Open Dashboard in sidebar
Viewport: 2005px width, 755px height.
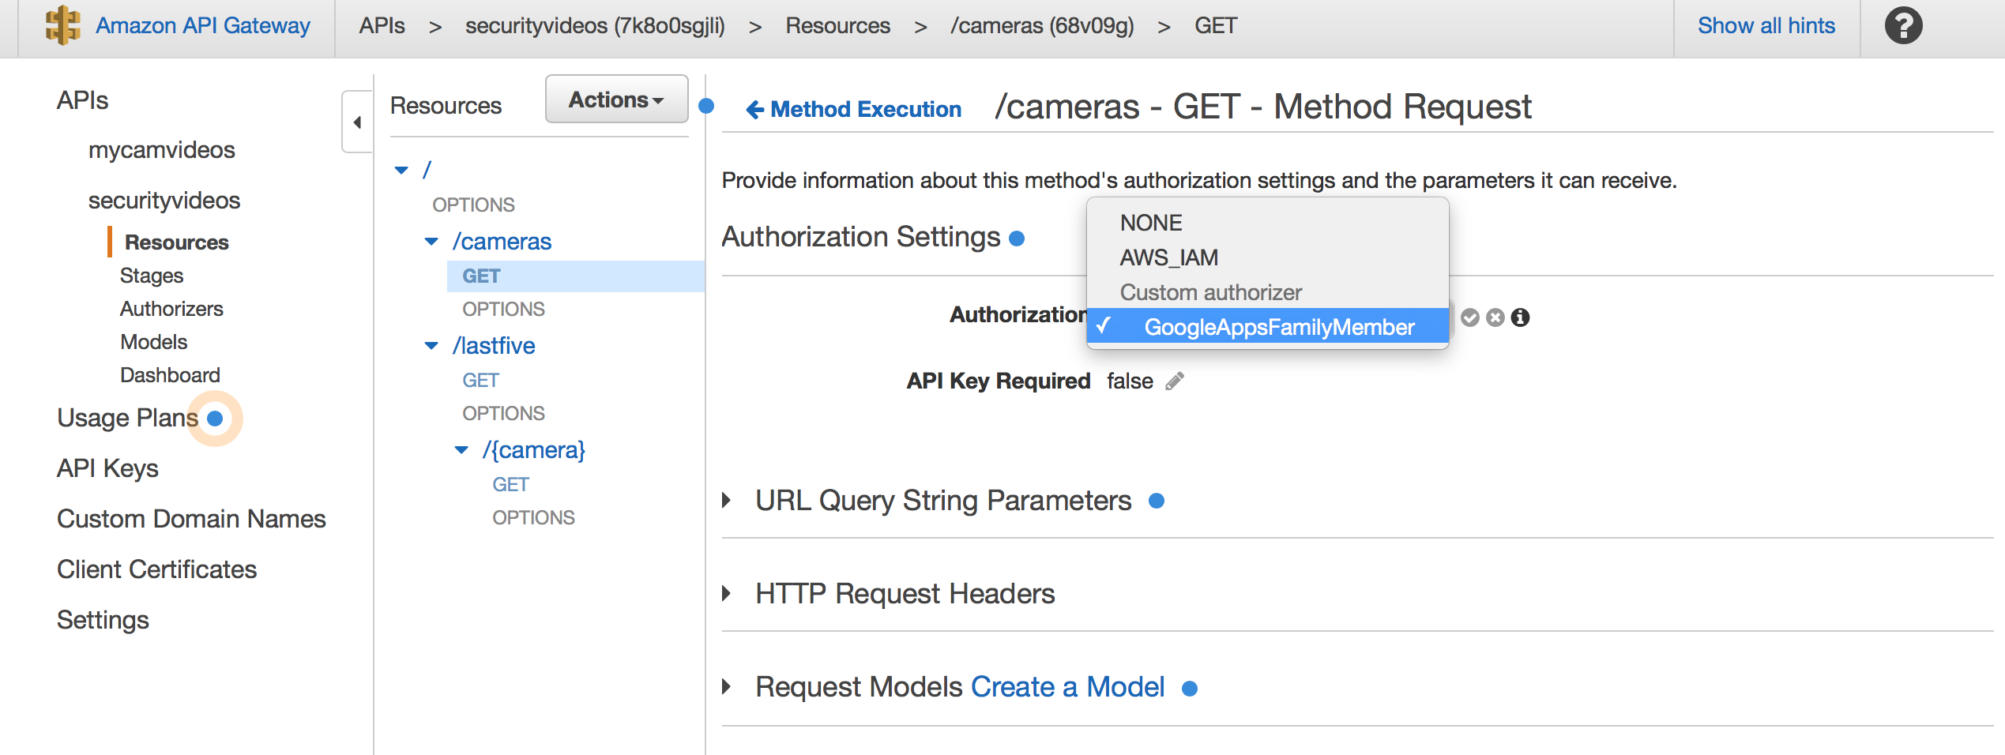(170, 375)
